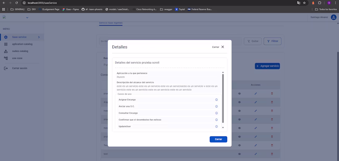This screenshot has width=339, height=161.
Task: Click the dialog scrollbar up arrow
Action: point(223,72)
